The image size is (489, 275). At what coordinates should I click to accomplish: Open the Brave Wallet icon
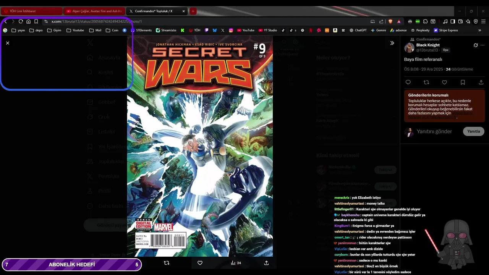(x=460, y=21)
